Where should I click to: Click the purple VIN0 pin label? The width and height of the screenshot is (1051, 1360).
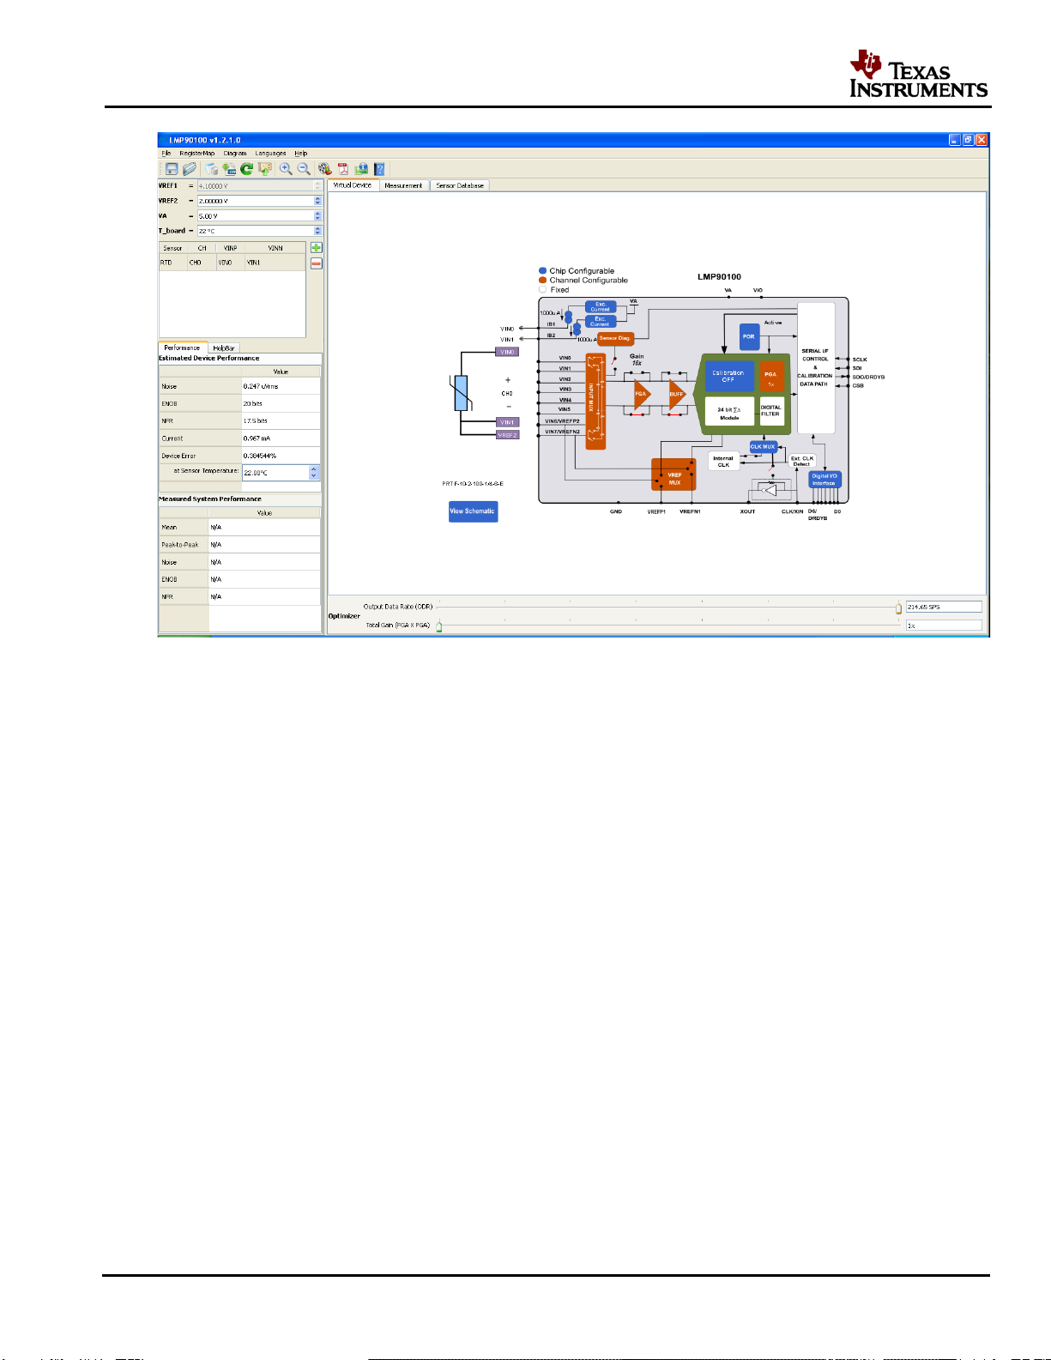[507, 352]
